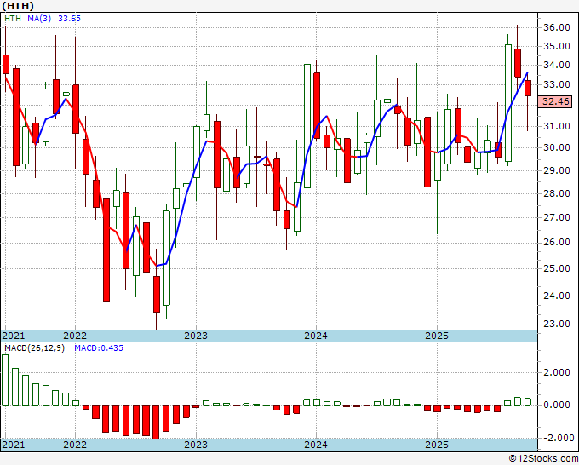Click the (HTH) chart title
The height and width of the screenshot is (465, 579).
click(x=18, y=6)
